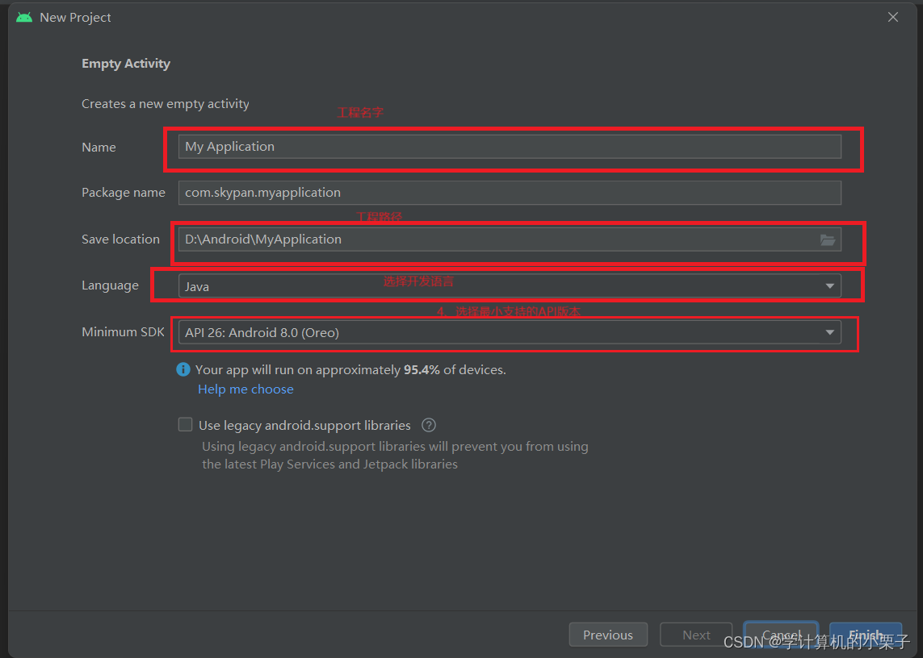Click the Cancel button
The height and width of the screenshot is (658, 923).
[781, 635]
